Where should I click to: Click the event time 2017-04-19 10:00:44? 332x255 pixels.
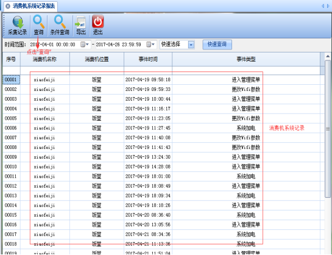[x=148, y=99]
